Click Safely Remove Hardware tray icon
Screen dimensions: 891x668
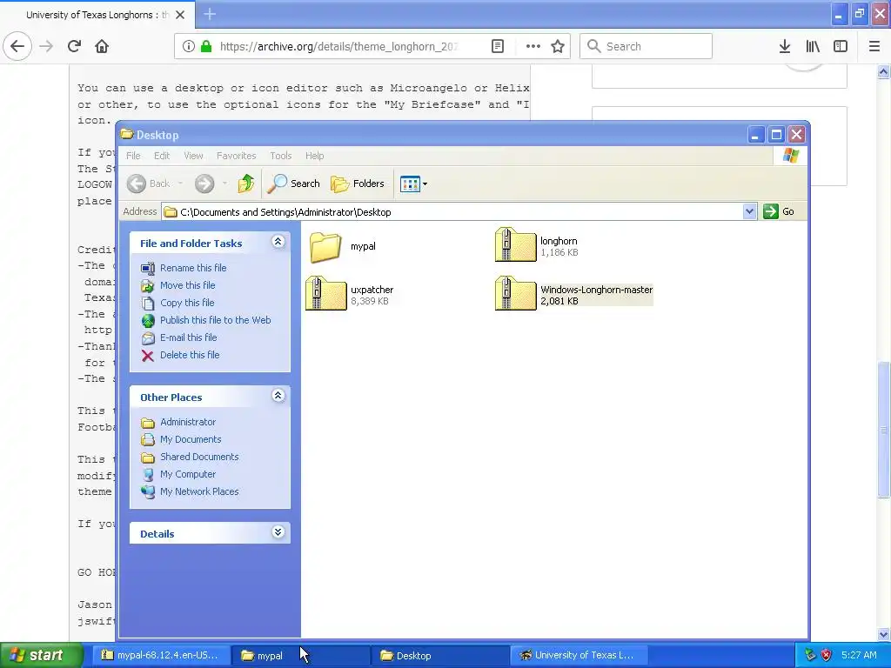810,655
